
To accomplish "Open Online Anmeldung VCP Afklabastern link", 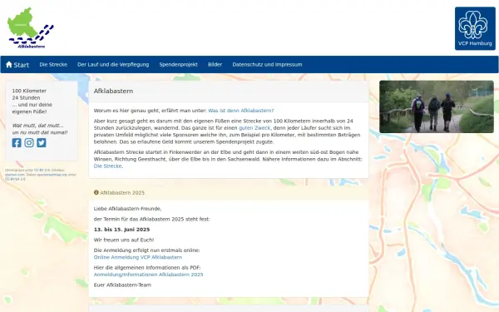I will pos(138,257).
